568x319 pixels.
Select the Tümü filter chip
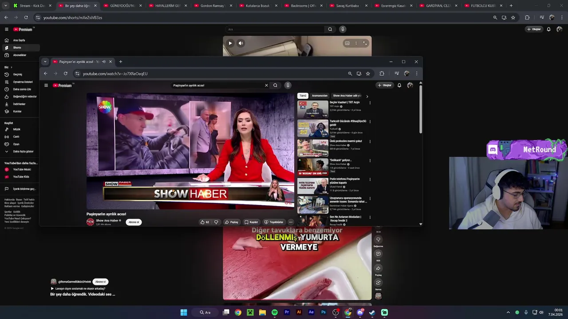point(303,96)
